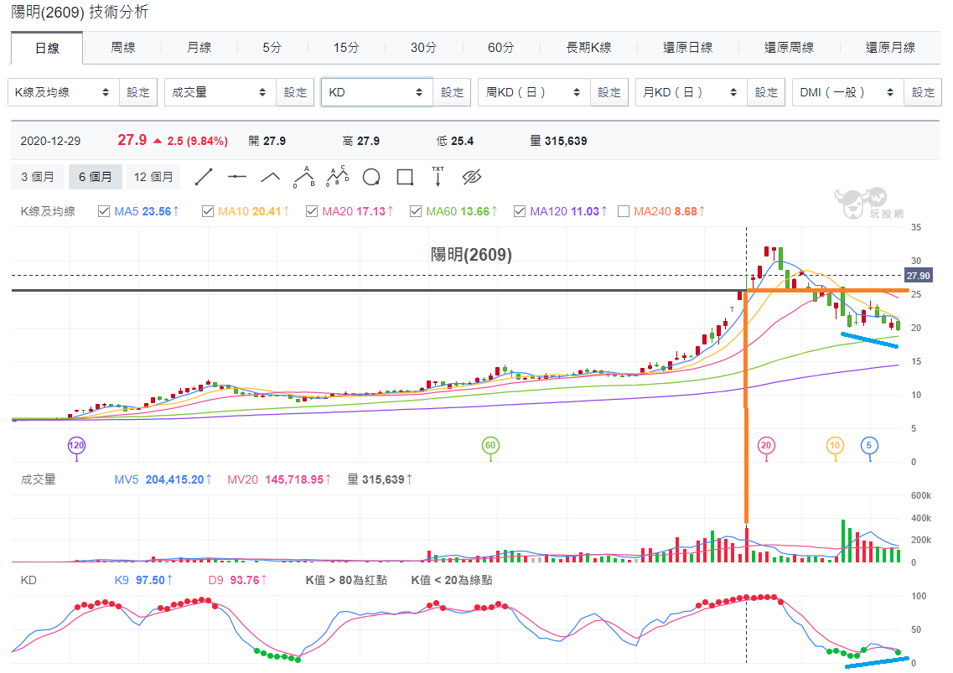Click the 10 moving average marker
The width and height of the screenshot is (953, 673).
click(x=835, y=446)
